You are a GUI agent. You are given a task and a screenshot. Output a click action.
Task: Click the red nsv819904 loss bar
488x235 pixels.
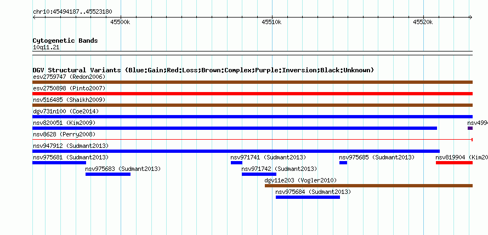(455, 163)
